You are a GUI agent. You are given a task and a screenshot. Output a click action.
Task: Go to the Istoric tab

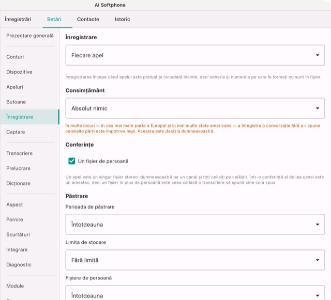(122, 19)
